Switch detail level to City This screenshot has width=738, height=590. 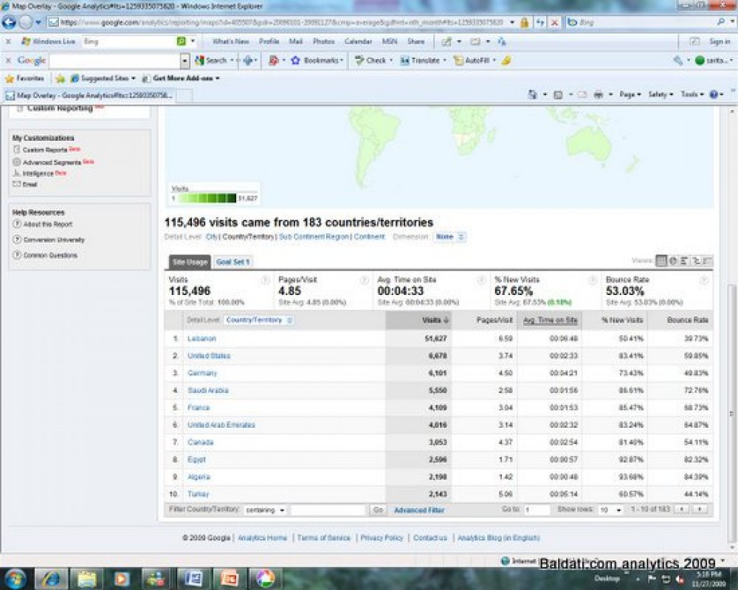pyautogui.click(x=211, y=237)
